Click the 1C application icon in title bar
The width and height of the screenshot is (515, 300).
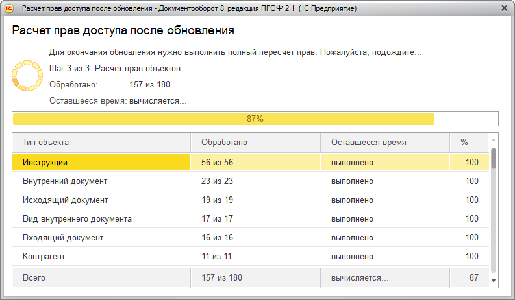point(10,8)
